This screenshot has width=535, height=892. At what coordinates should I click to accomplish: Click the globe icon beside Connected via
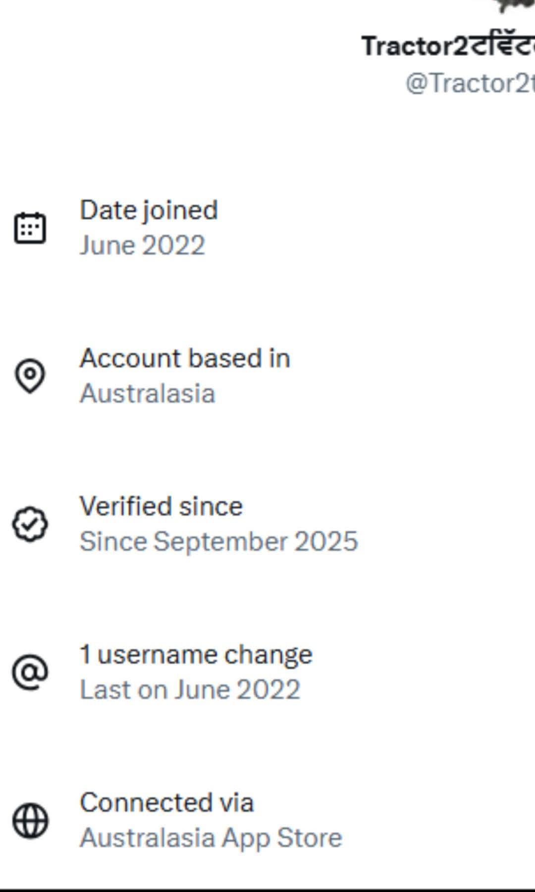click(x=30, y=821)
